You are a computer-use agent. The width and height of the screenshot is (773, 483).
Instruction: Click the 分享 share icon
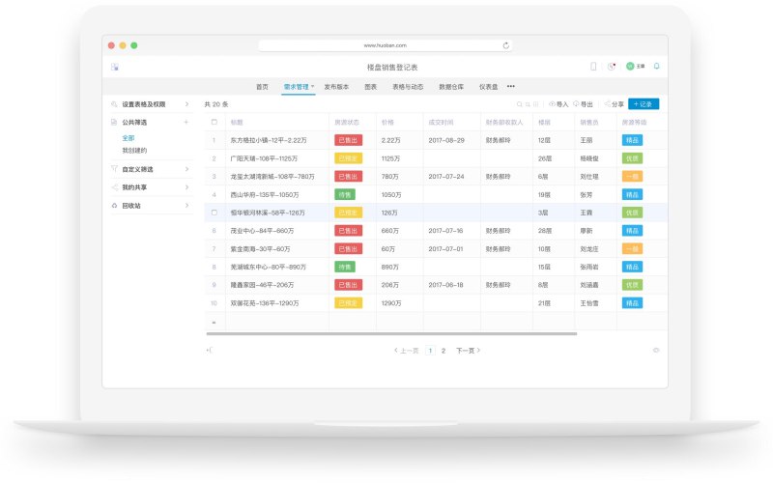click(x=608, y=104)
